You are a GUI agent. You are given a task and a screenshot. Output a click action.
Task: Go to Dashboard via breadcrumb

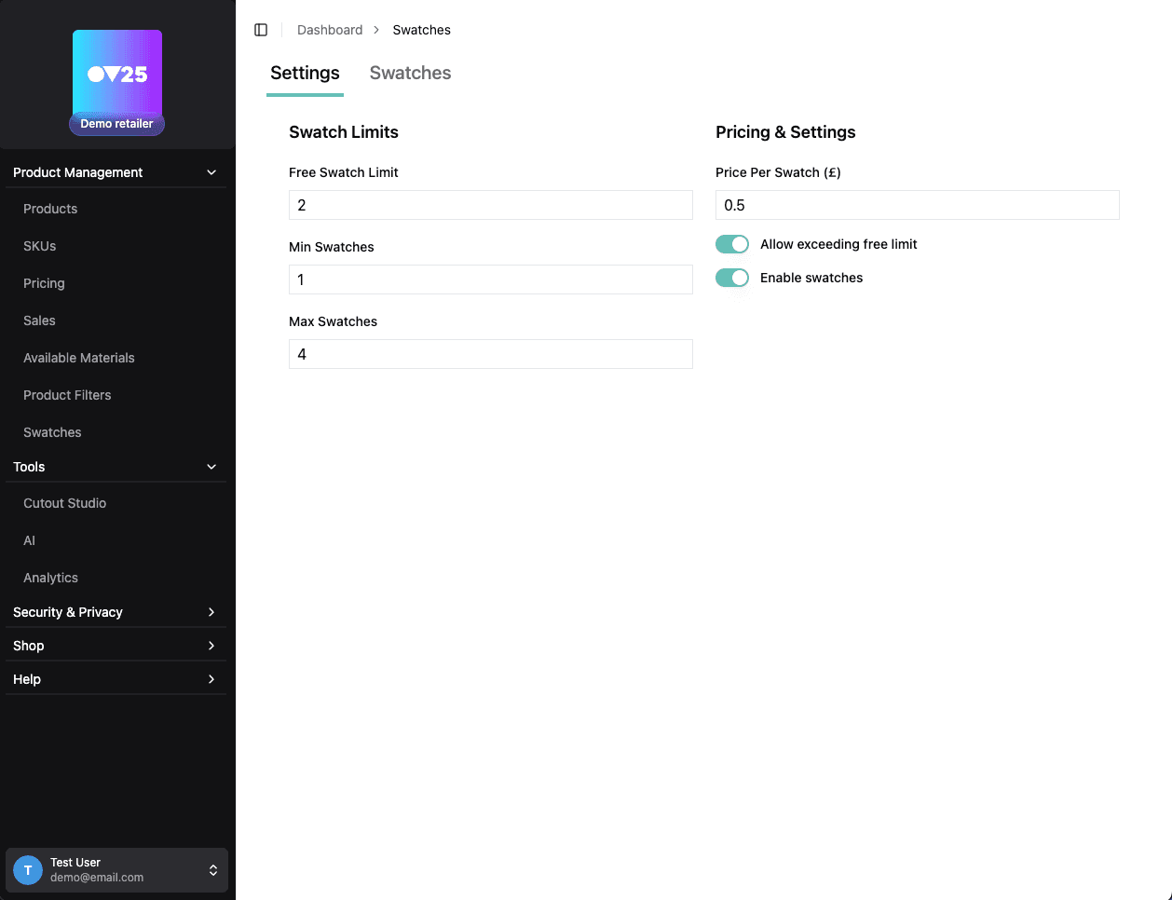tap(330, 30)
